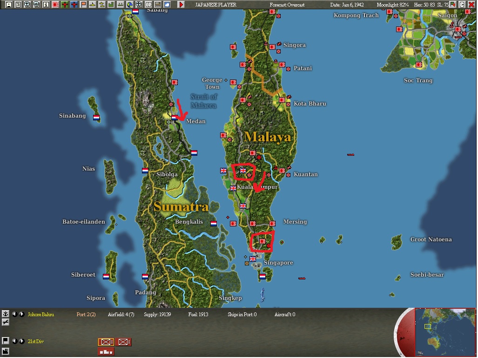Select the Dutch flag at Sinabang
Screen dimensions: 478x358
tap(96, 118)
